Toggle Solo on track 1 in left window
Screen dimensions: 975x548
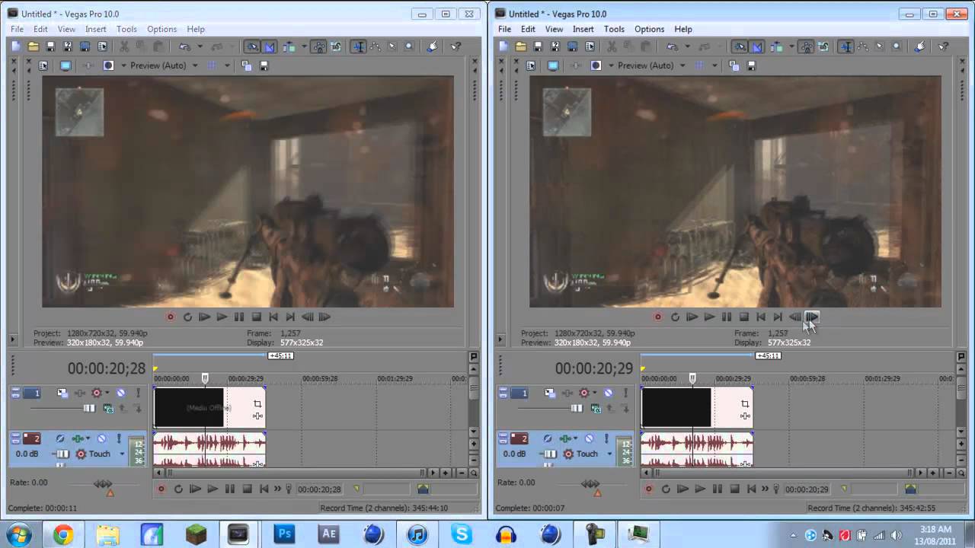tap(138, 393)
